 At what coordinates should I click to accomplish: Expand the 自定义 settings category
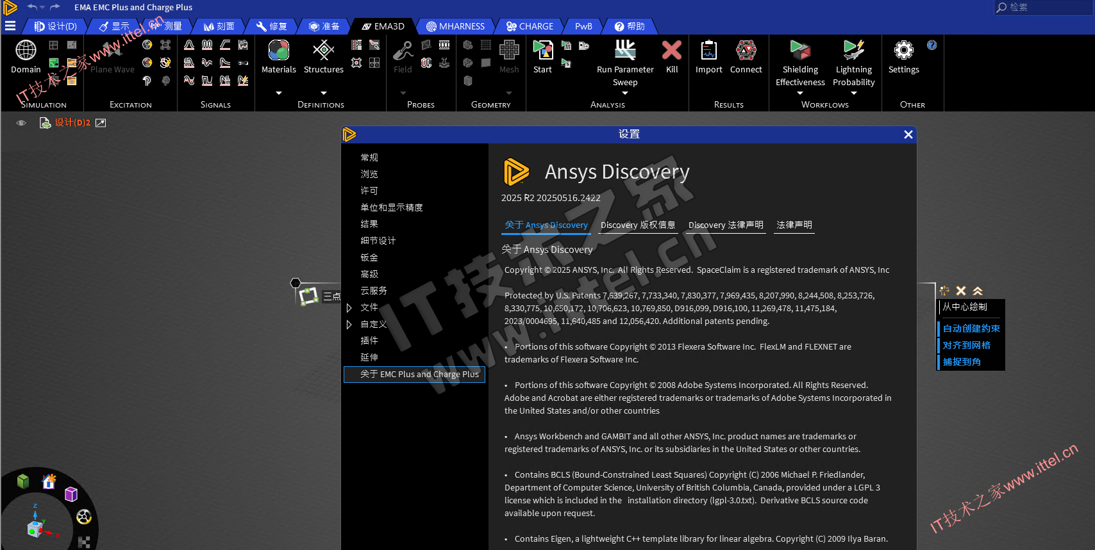tap(349, 325)
